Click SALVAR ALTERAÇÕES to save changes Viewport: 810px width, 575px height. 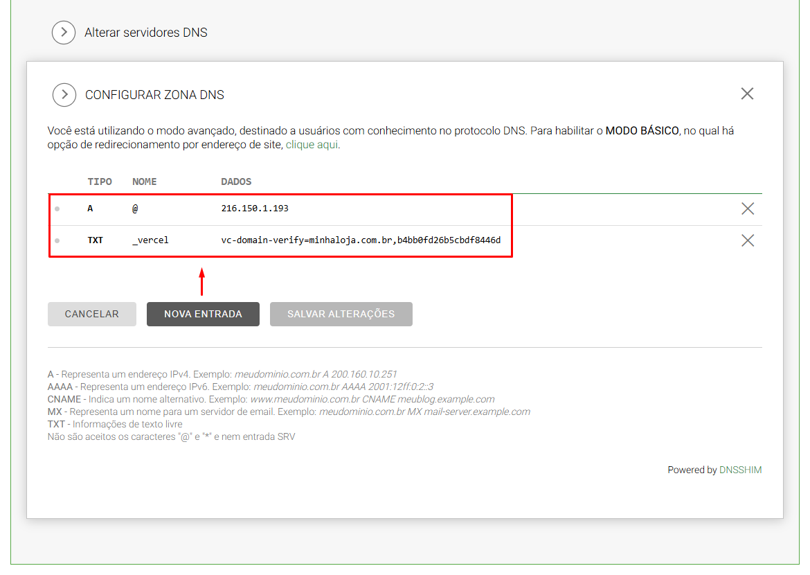341,314
